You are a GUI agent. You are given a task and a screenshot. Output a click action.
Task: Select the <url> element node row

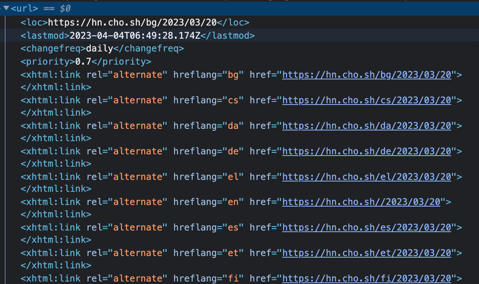25,8
